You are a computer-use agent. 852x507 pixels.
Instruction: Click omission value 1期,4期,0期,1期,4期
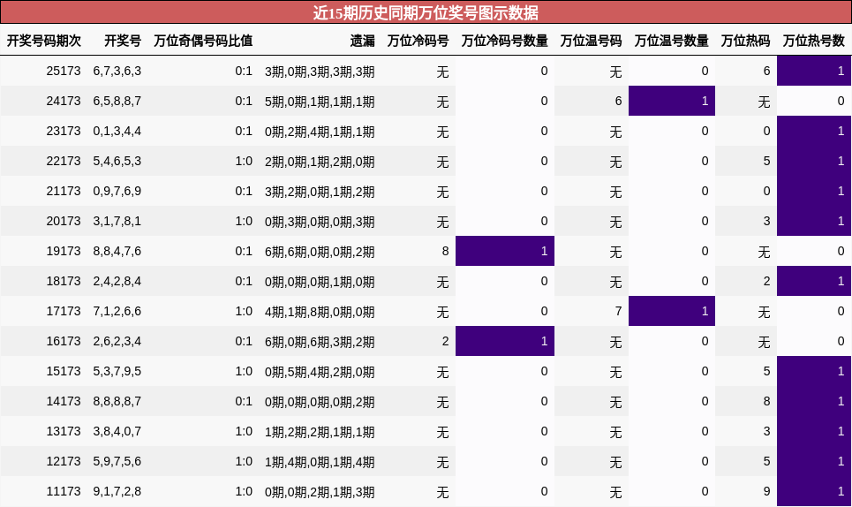[320, 462]
